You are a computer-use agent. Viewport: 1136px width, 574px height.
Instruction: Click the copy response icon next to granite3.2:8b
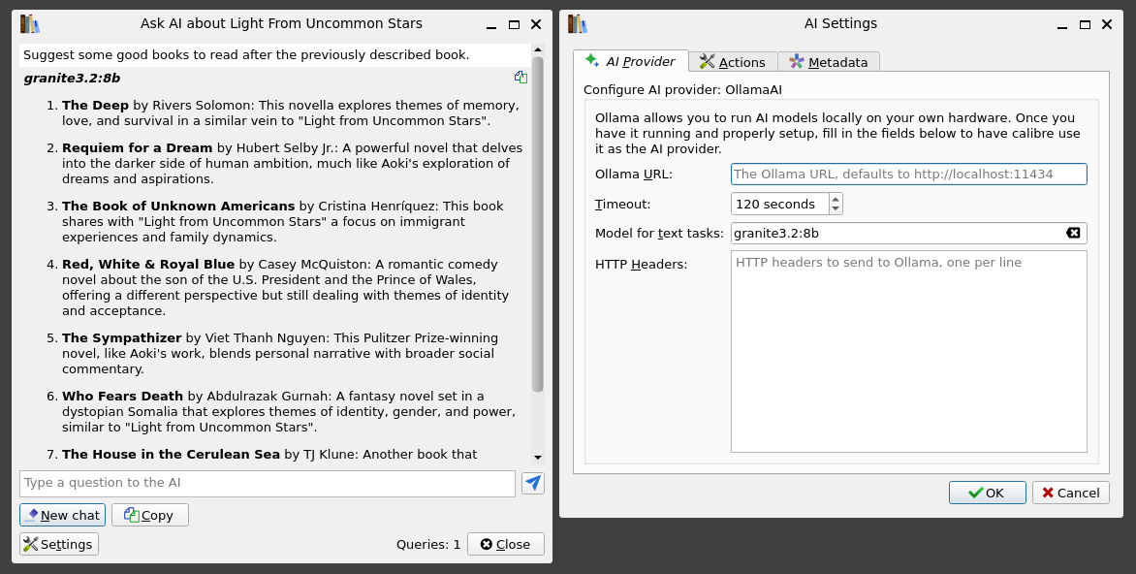tap(521, 76)
